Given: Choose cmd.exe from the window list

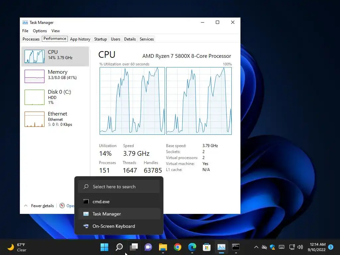Looking at the screenshot, I should click(x=119, y=202).
